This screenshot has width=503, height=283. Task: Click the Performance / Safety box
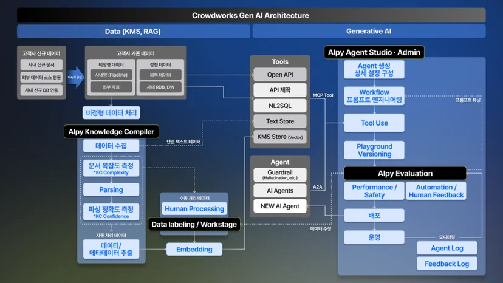(x=374, y=191)
